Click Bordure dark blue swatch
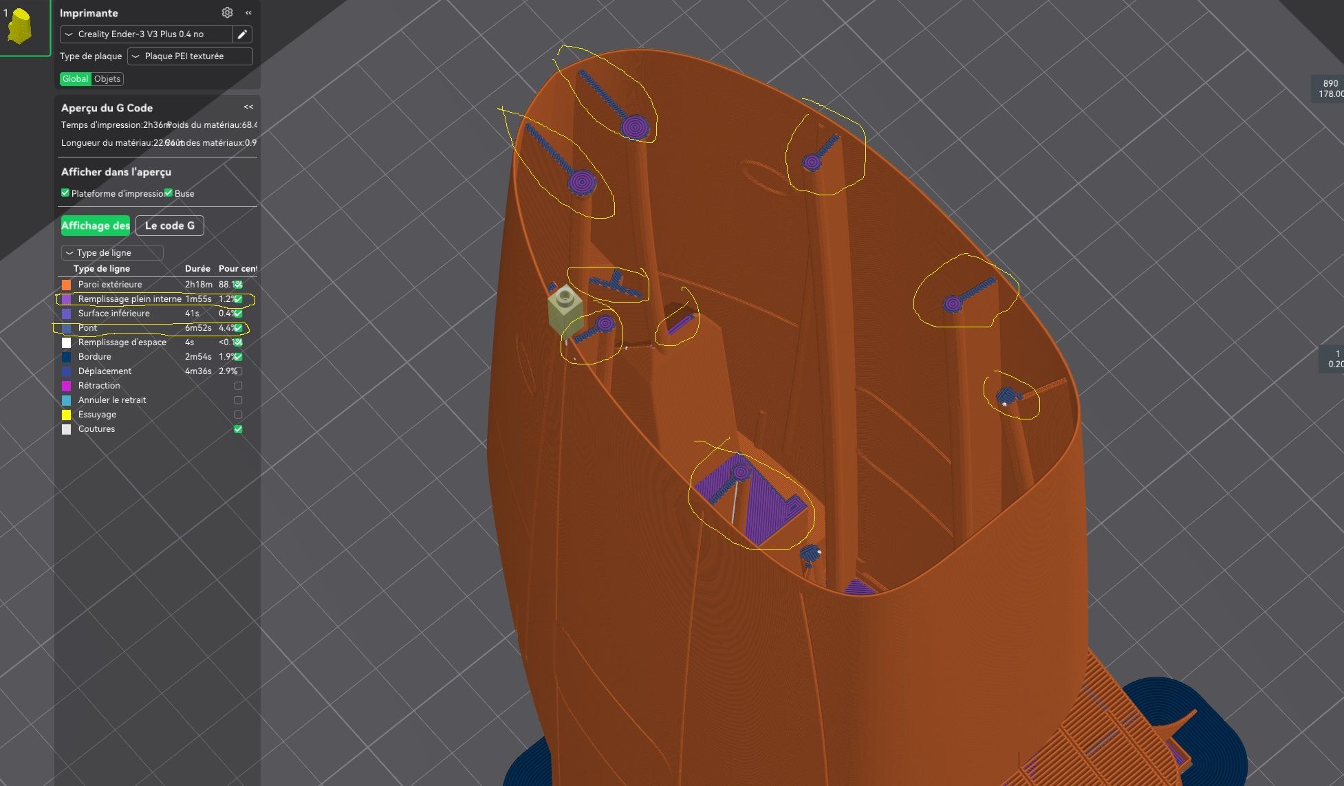This screenshot has height=786, width=1344. (x=67, y=357)
